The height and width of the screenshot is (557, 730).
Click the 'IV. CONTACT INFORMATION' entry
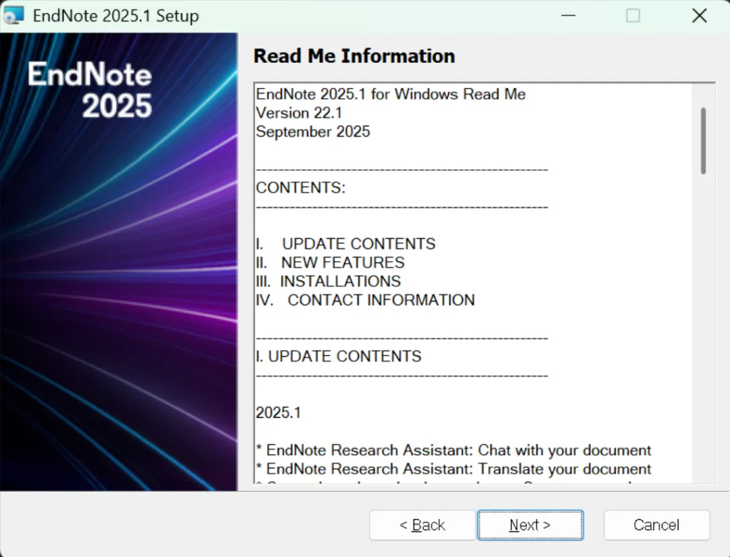[x=366, y=300]
